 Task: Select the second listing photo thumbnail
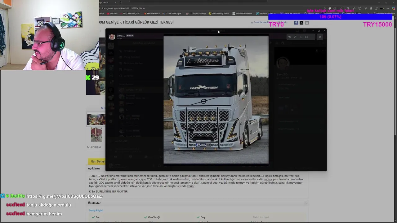[x=96, y=135]
